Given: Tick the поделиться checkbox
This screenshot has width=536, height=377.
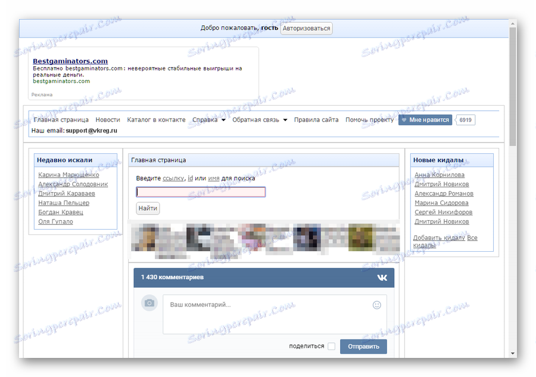Looking at the screenshot, I should (x=331, y=346).
